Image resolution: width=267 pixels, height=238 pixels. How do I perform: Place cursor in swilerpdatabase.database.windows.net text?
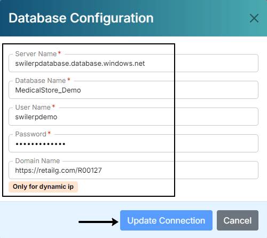tap(80, 64)
